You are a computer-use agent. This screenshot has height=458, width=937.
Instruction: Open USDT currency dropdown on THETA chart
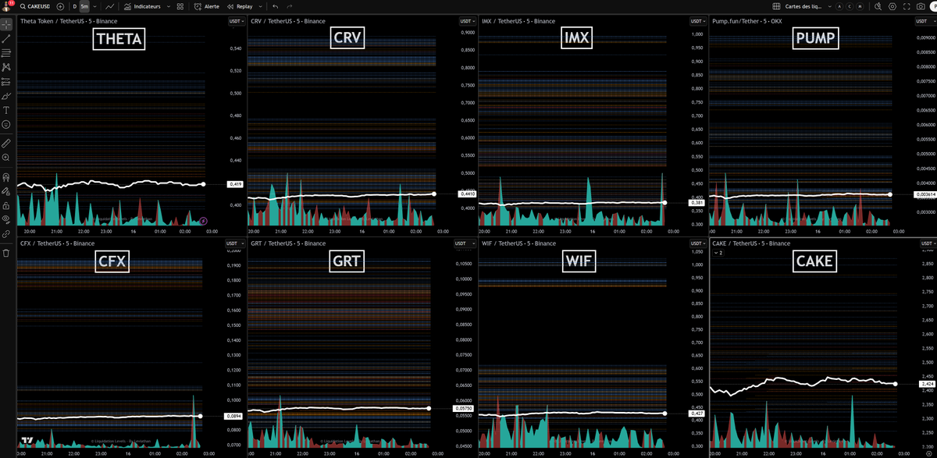click(x=235, y=21)
